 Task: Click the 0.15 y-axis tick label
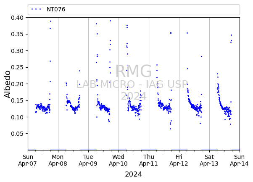coord(17,100)
